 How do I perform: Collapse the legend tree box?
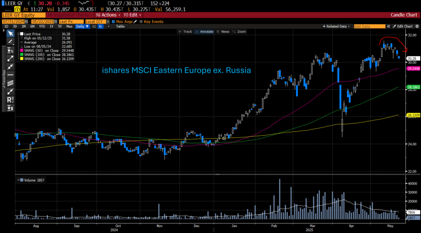tap(18, 34)
